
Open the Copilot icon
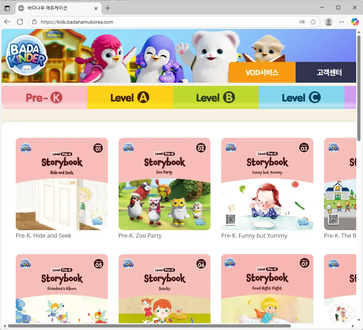[x=355, y=22]
